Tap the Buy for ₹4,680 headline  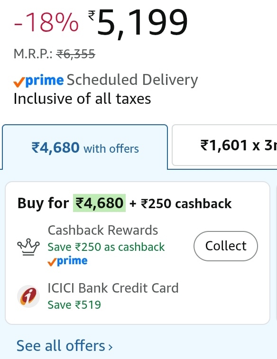point(125,203)
